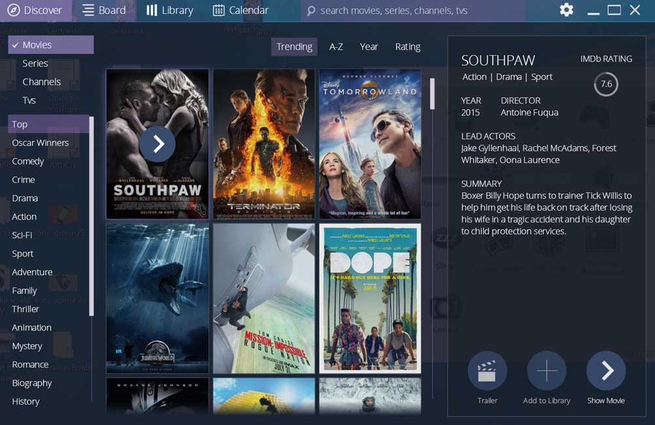Viewport: 655px width, 425px height.
Task: Choose the Top genre filter
Action: pos(48,124)
